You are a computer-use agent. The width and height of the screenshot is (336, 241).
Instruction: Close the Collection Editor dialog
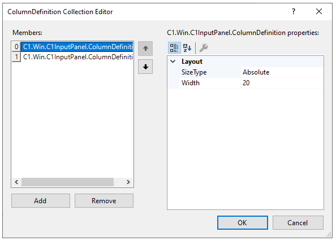319,11
